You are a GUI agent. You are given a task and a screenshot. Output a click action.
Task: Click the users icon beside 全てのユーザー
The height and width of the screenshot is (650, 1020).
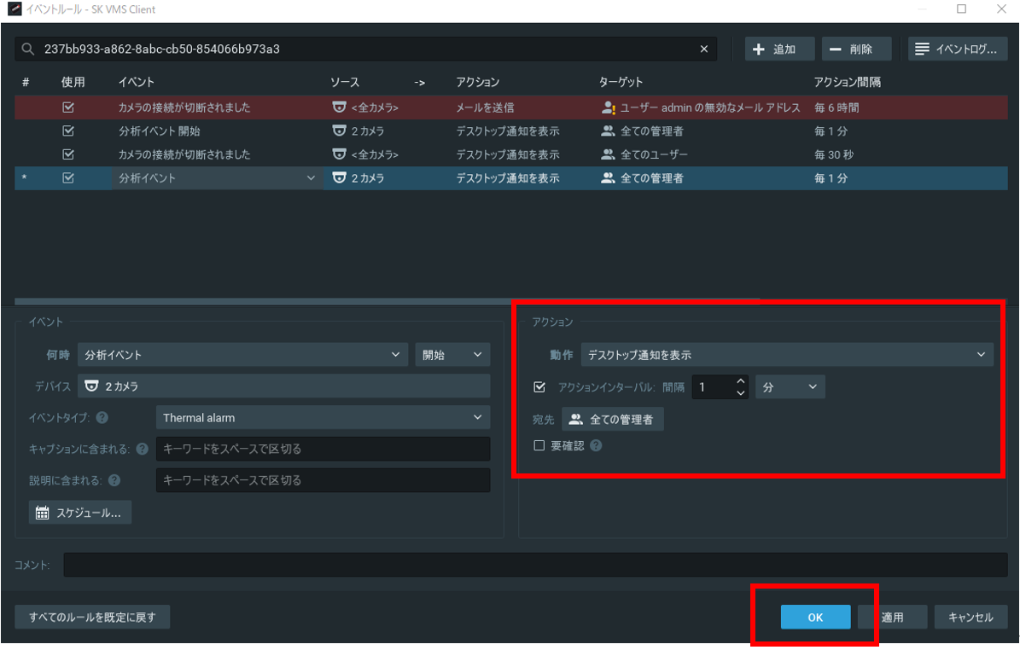tap(608, 154)
